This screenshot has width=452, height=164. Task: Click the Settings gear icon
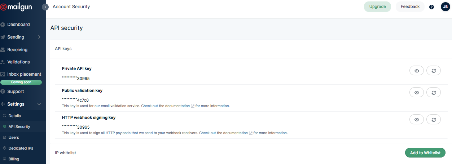coord(3,104)
